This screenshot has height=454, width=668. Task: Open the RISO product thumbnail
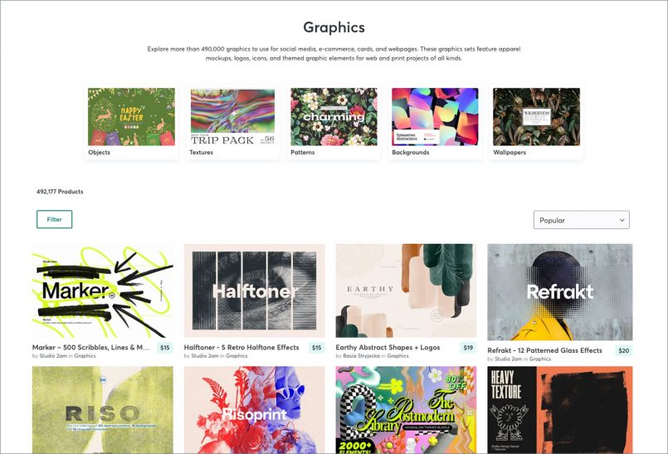(x=103, y=410)
